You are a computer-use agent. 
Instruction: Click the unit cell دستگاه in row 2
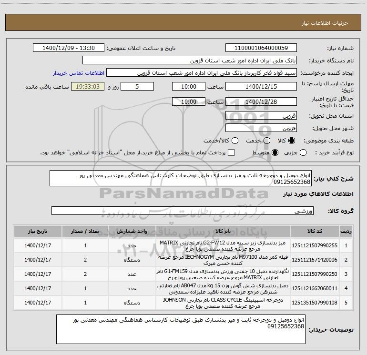click(132, 260)
